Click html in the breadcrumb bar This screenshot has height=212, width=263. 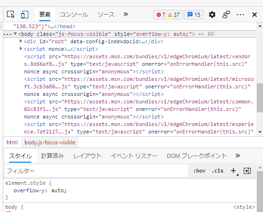click(x=12, y=142)
